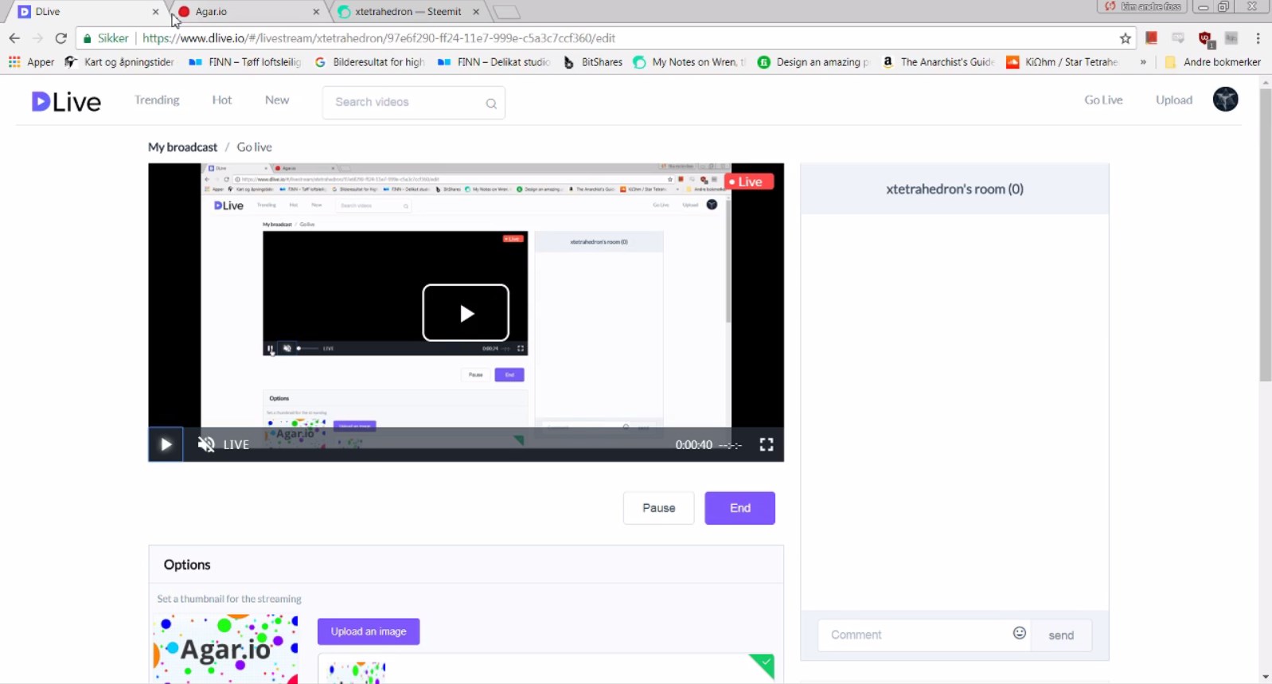The height and width of the screenshot is (684, 1272).
Task: Close the Agar.io browser tab
Action: (316, 12)
